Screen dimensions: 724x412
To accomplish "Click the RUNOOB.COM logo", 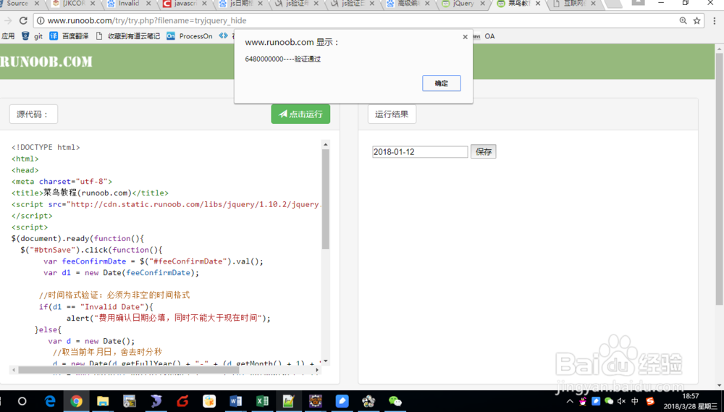I will click(x=46, y=62).
